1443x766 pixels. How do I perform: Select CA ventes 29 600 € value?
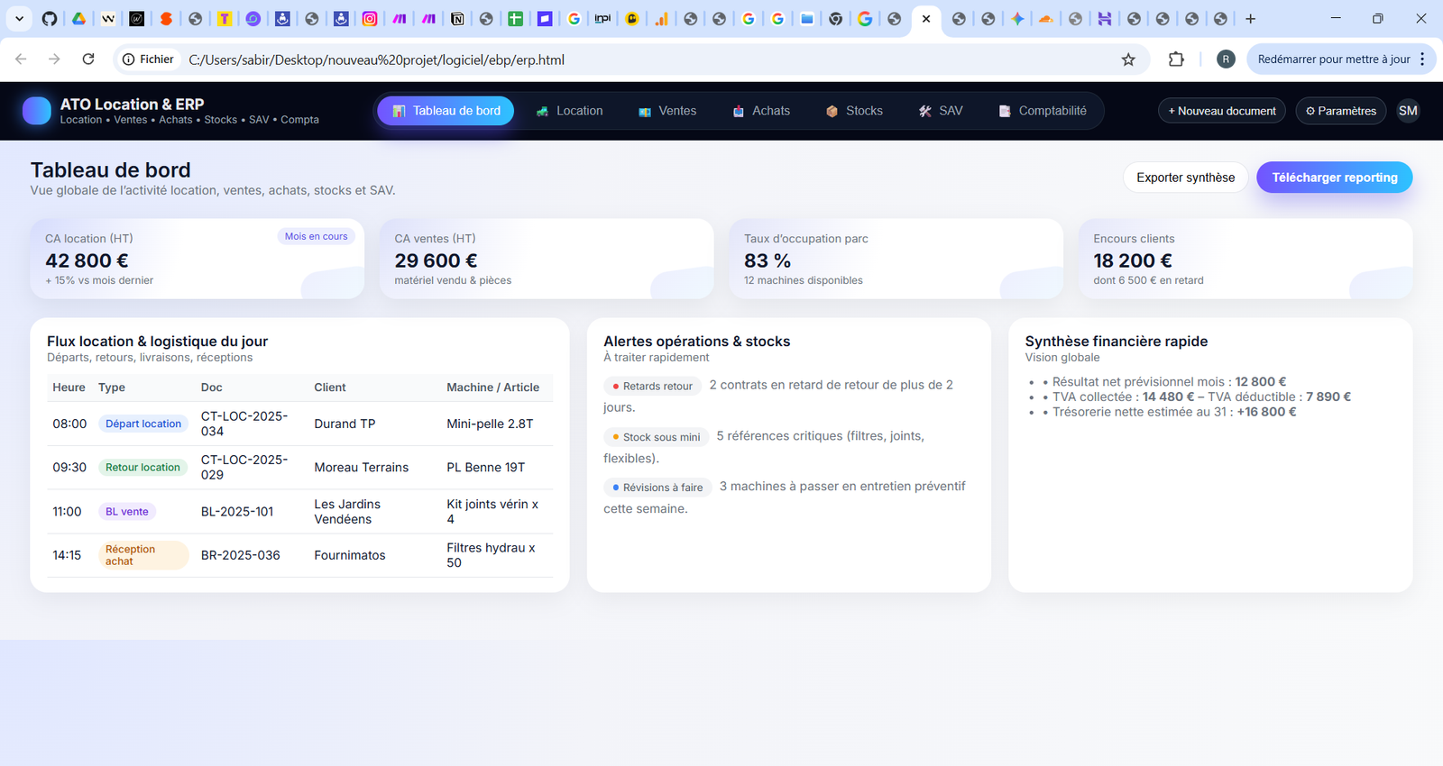click(x=436, y=260)
